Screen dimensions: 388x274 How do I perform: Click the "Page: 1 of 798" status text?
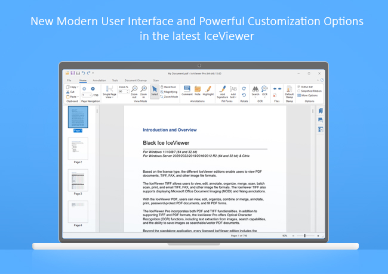[239, 236]
